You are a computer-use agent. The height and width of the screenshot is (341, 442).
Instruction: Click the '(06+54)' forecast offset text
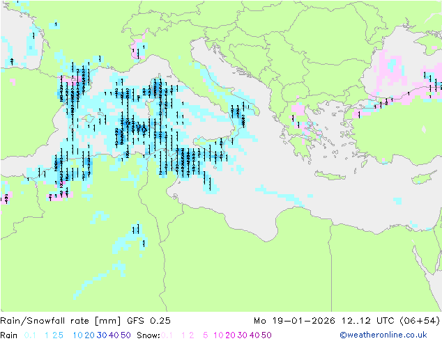(x=420, y=321)
